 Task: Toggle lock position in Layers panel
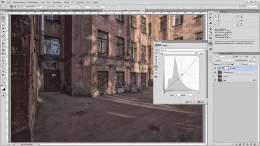tap(229, 64)
